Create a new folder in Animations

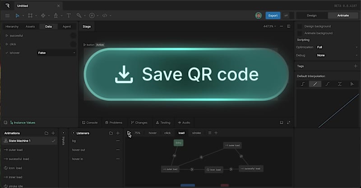point(46,133)
